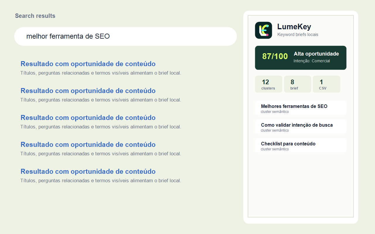375x234 pixels.
Task: Click the 'LumeKey' title text
Action: coord(294,27)
